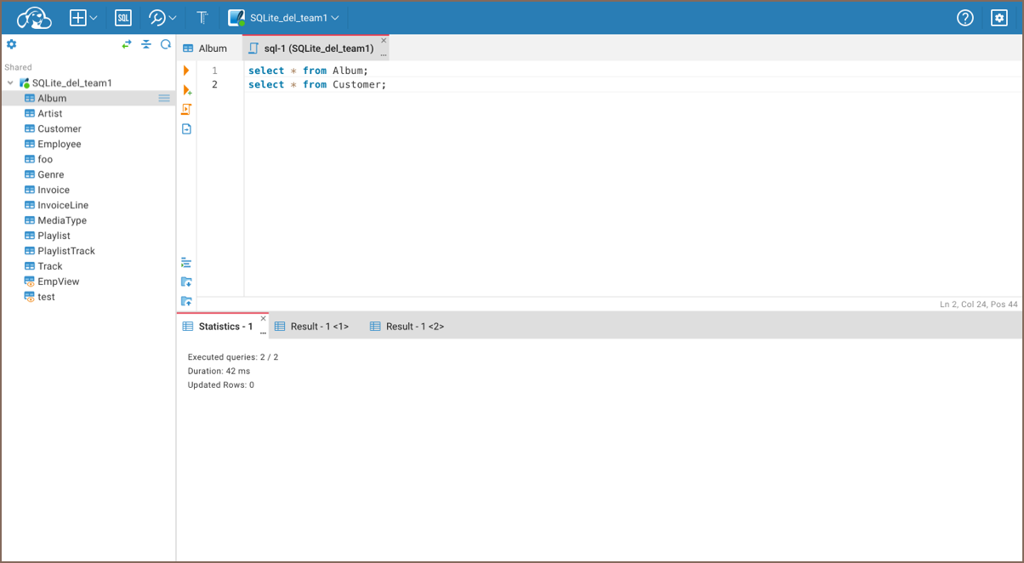Switch to the Result - 1 <2> tab
Screen dimensions: 1024x563
coord(407,327)
